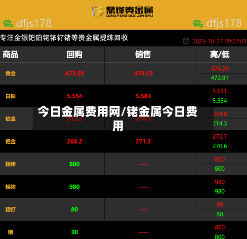Click 粗钌 buyback price 80
This screenshot has width=247, height=239.
[x=75, y=210]
